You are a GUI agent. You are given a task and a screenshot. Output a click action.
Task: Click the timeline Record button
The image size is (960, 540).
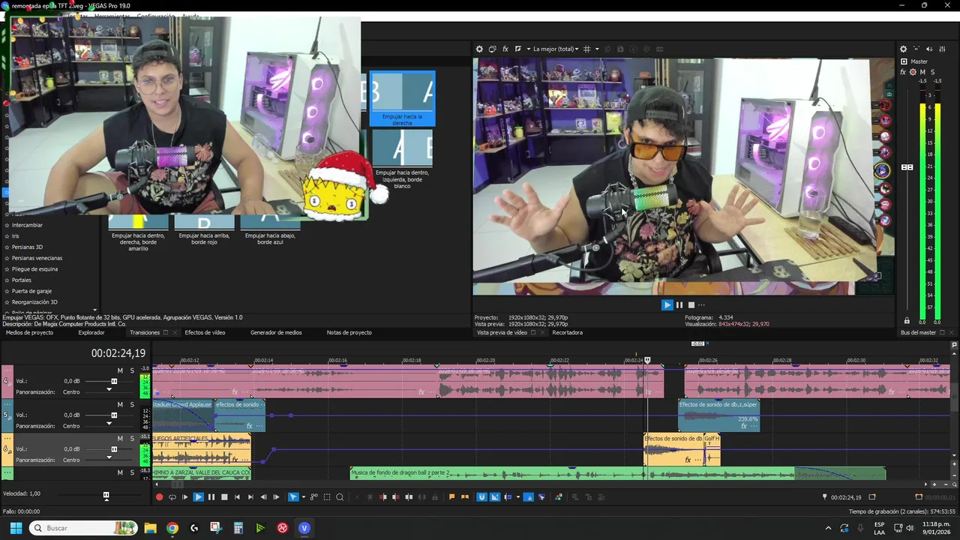160,496
